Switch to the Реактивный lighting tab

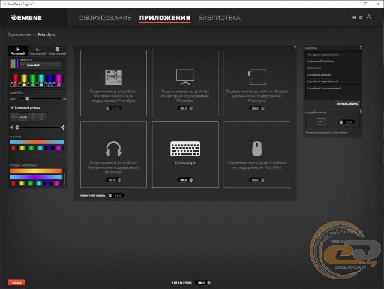tap(58, 51)
